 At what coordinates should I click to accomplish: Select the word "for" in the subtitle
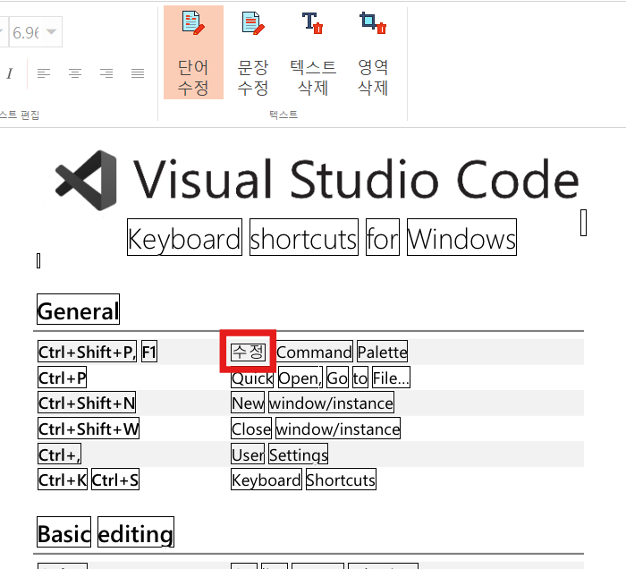(383, 237)
